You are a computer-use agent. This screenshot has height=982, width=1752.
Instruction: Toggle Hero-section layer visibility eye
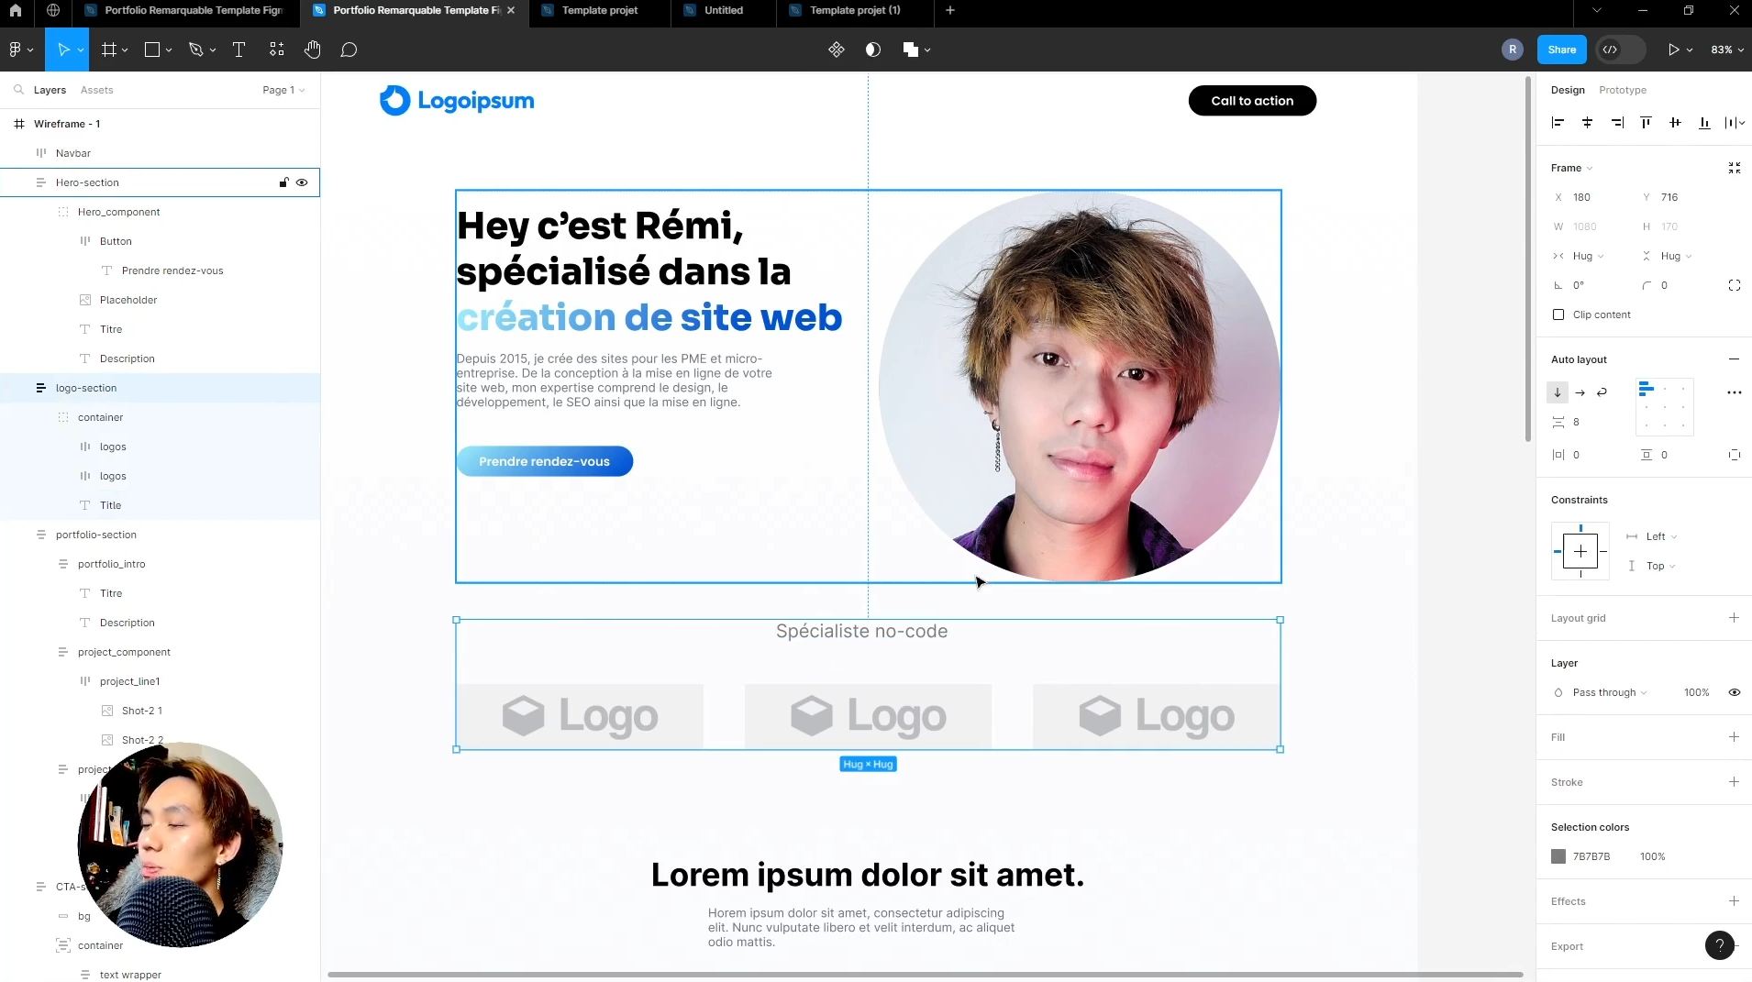coord(302,182)
